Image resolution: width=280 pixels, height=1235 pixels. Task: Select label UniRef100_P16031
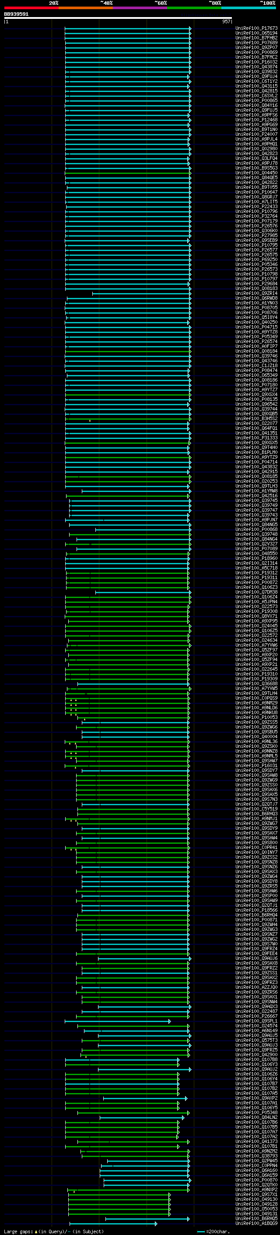pos(256,765)
